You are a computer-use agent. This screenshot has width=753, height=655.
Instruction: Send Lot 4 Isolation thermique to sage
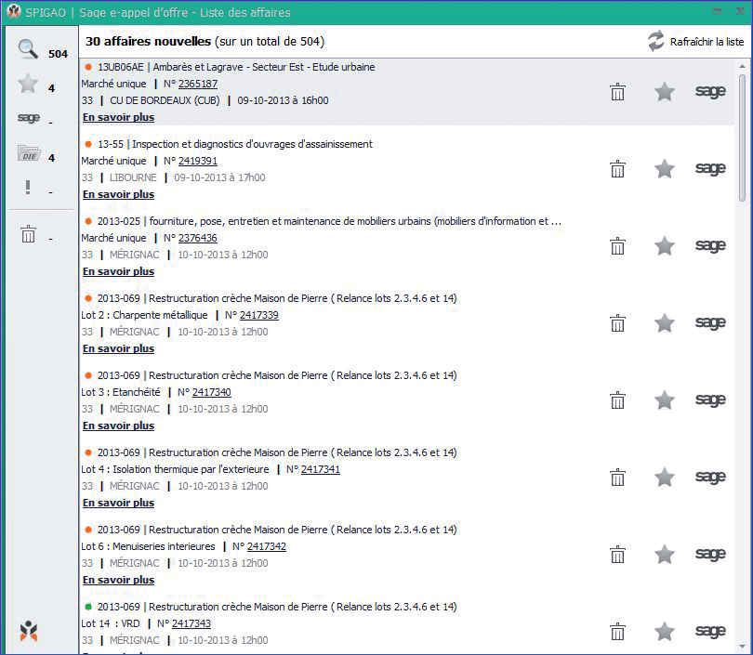(710, 477)
